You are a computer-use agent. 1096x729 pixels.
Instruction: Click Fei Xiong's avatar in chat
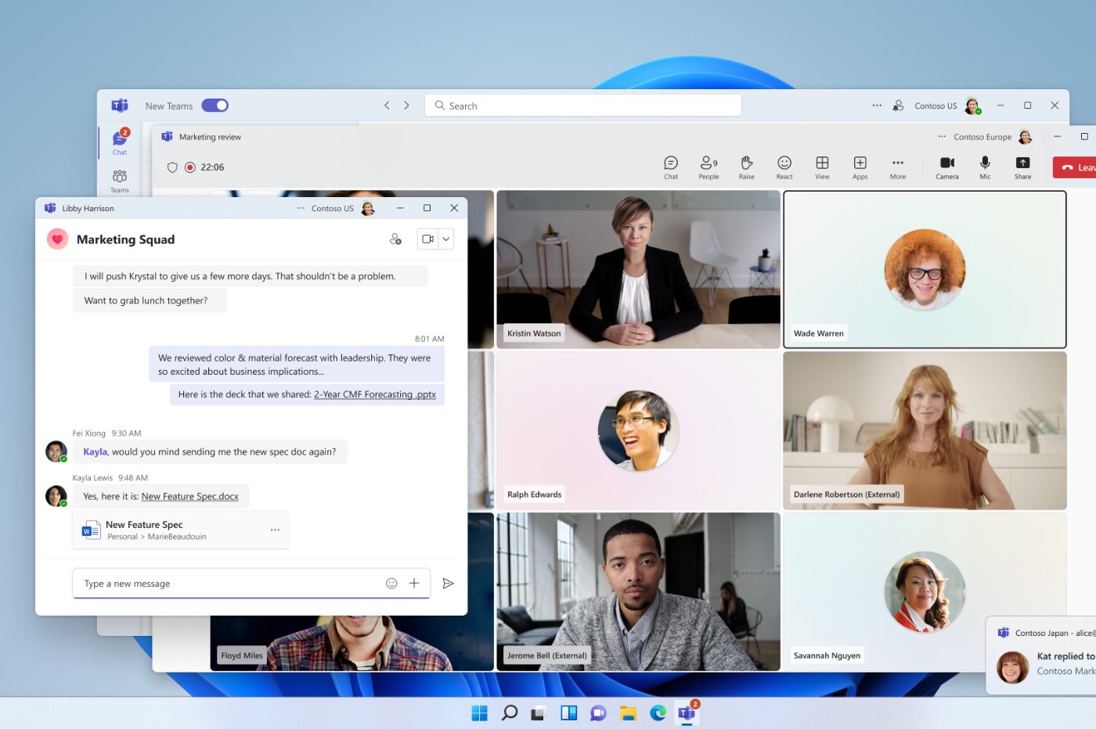56,451
